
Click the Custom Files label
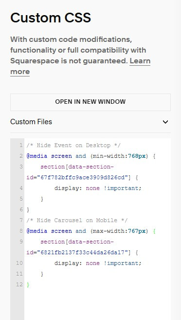click(x=31, y=122)
